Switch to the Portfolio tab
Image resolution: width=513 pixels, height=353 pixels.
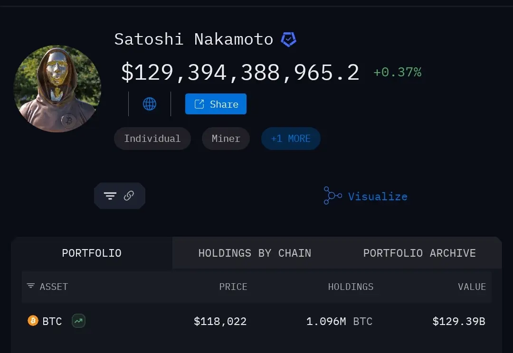[x=92, y=253]
